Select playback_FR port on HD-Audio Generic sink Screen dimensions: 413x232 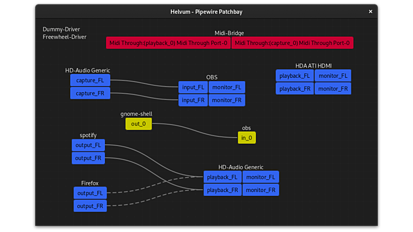pyautogui.click(x=222, y=190)
